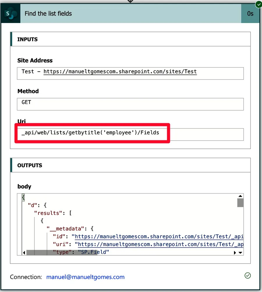The height and width of the screenshot is (292, 262).
Task: Click the body scrollbar up arrow
Action: pos(240,197)
